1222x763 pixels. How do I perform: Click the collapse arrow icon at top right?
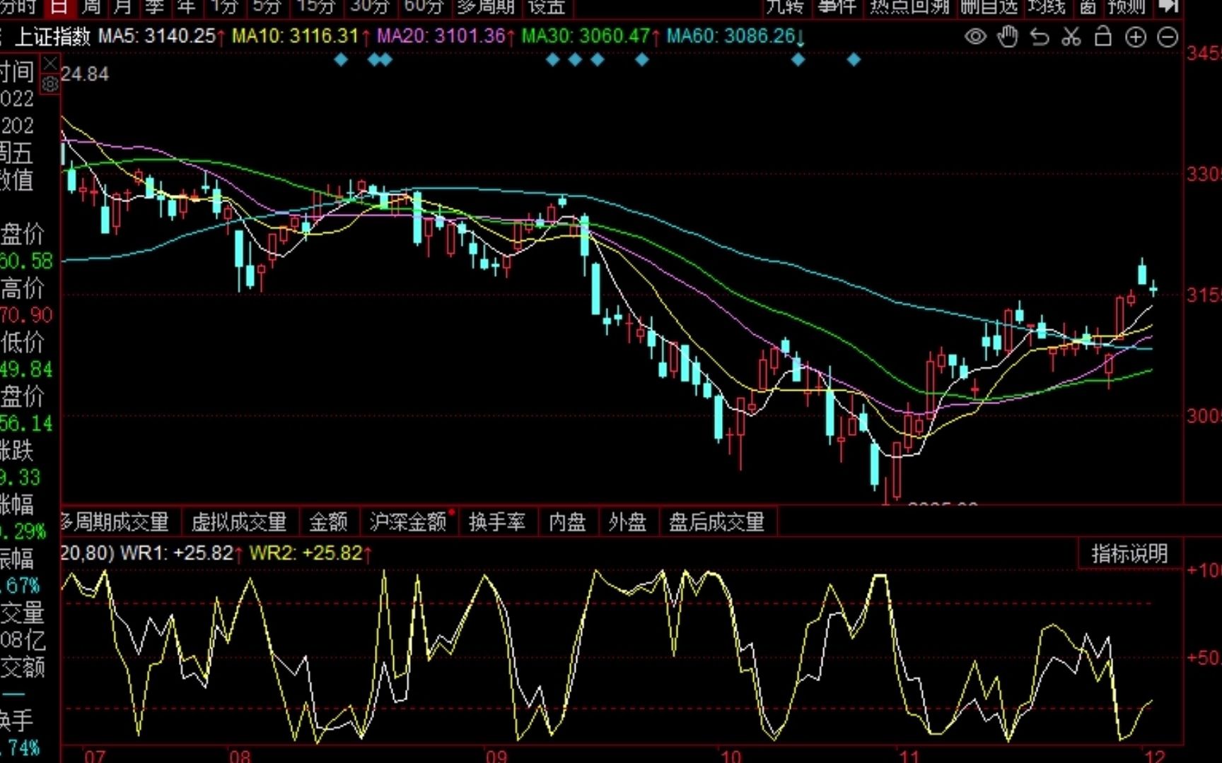1168,6
